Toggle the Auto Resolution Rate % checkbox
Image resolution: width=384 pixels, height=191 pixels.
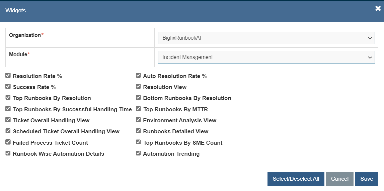[138, 76]
